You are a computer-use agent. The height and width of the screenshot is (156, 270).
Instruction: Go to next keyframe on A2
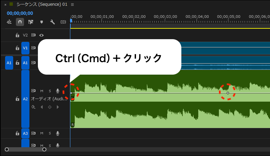58,107
